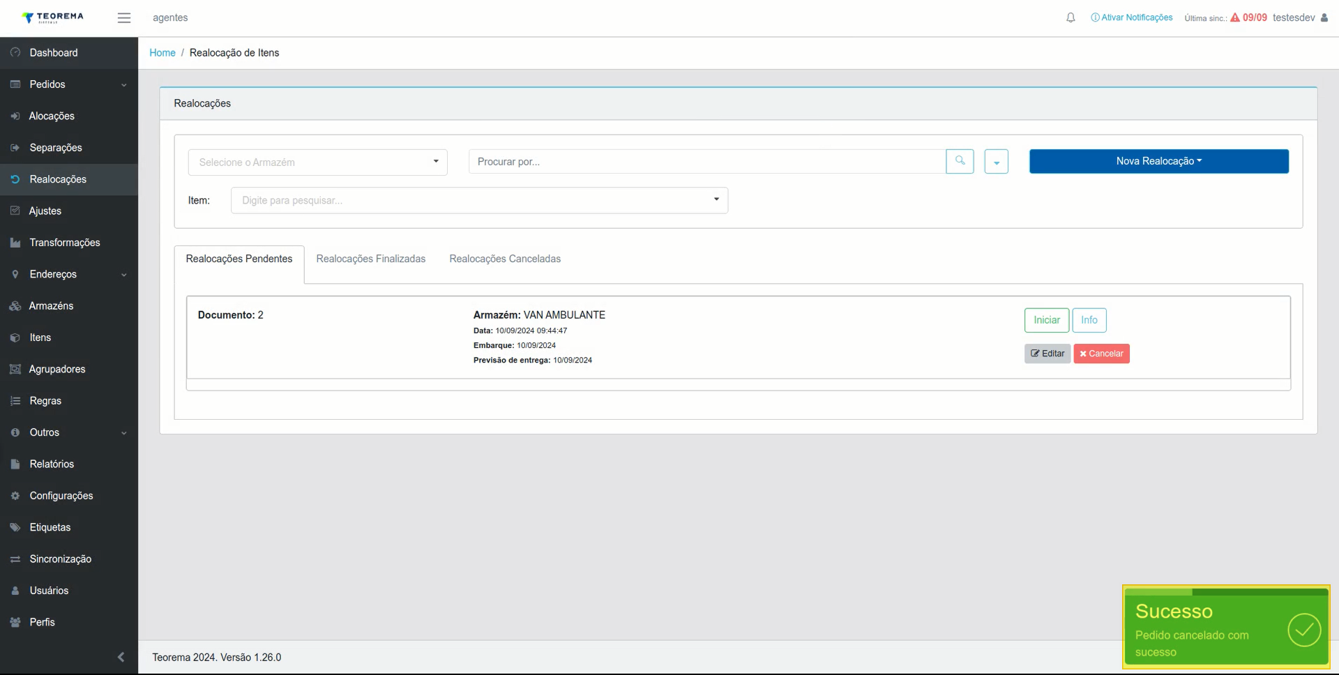The height and width of the screenshot is (675, 1339).
Task: Click the Procurar por search field
Action: pyautogui.click(x=707, y=161)
